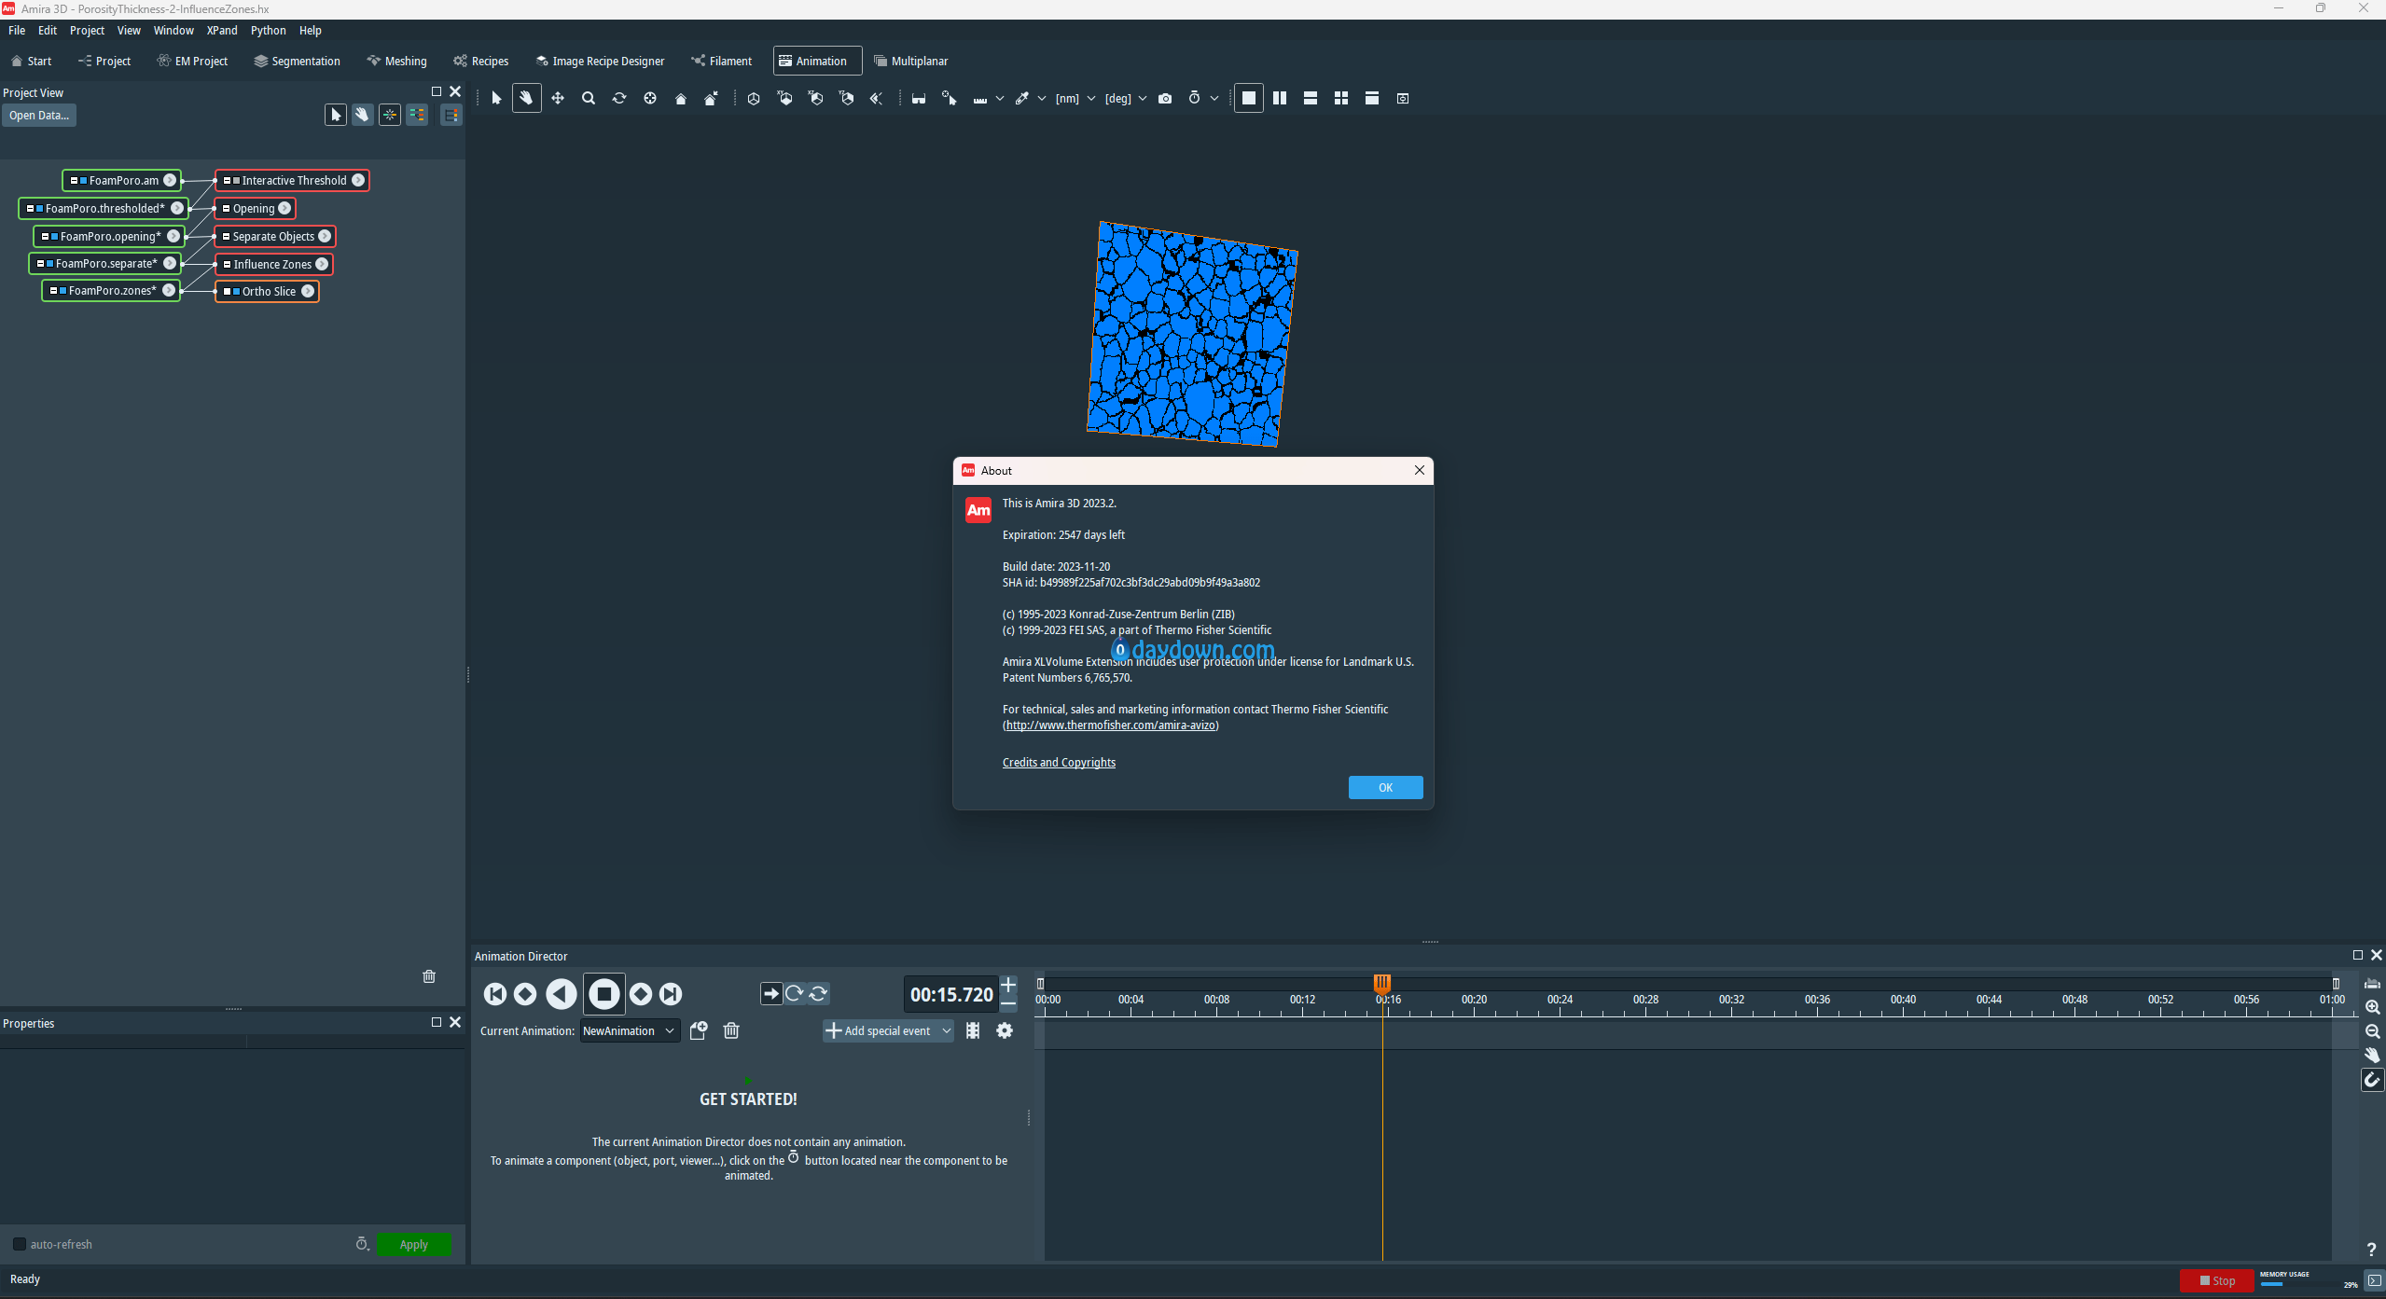2386x1299 pixels.
Task: Click the stereo glasses icon
Action: [x=919, y=98]
